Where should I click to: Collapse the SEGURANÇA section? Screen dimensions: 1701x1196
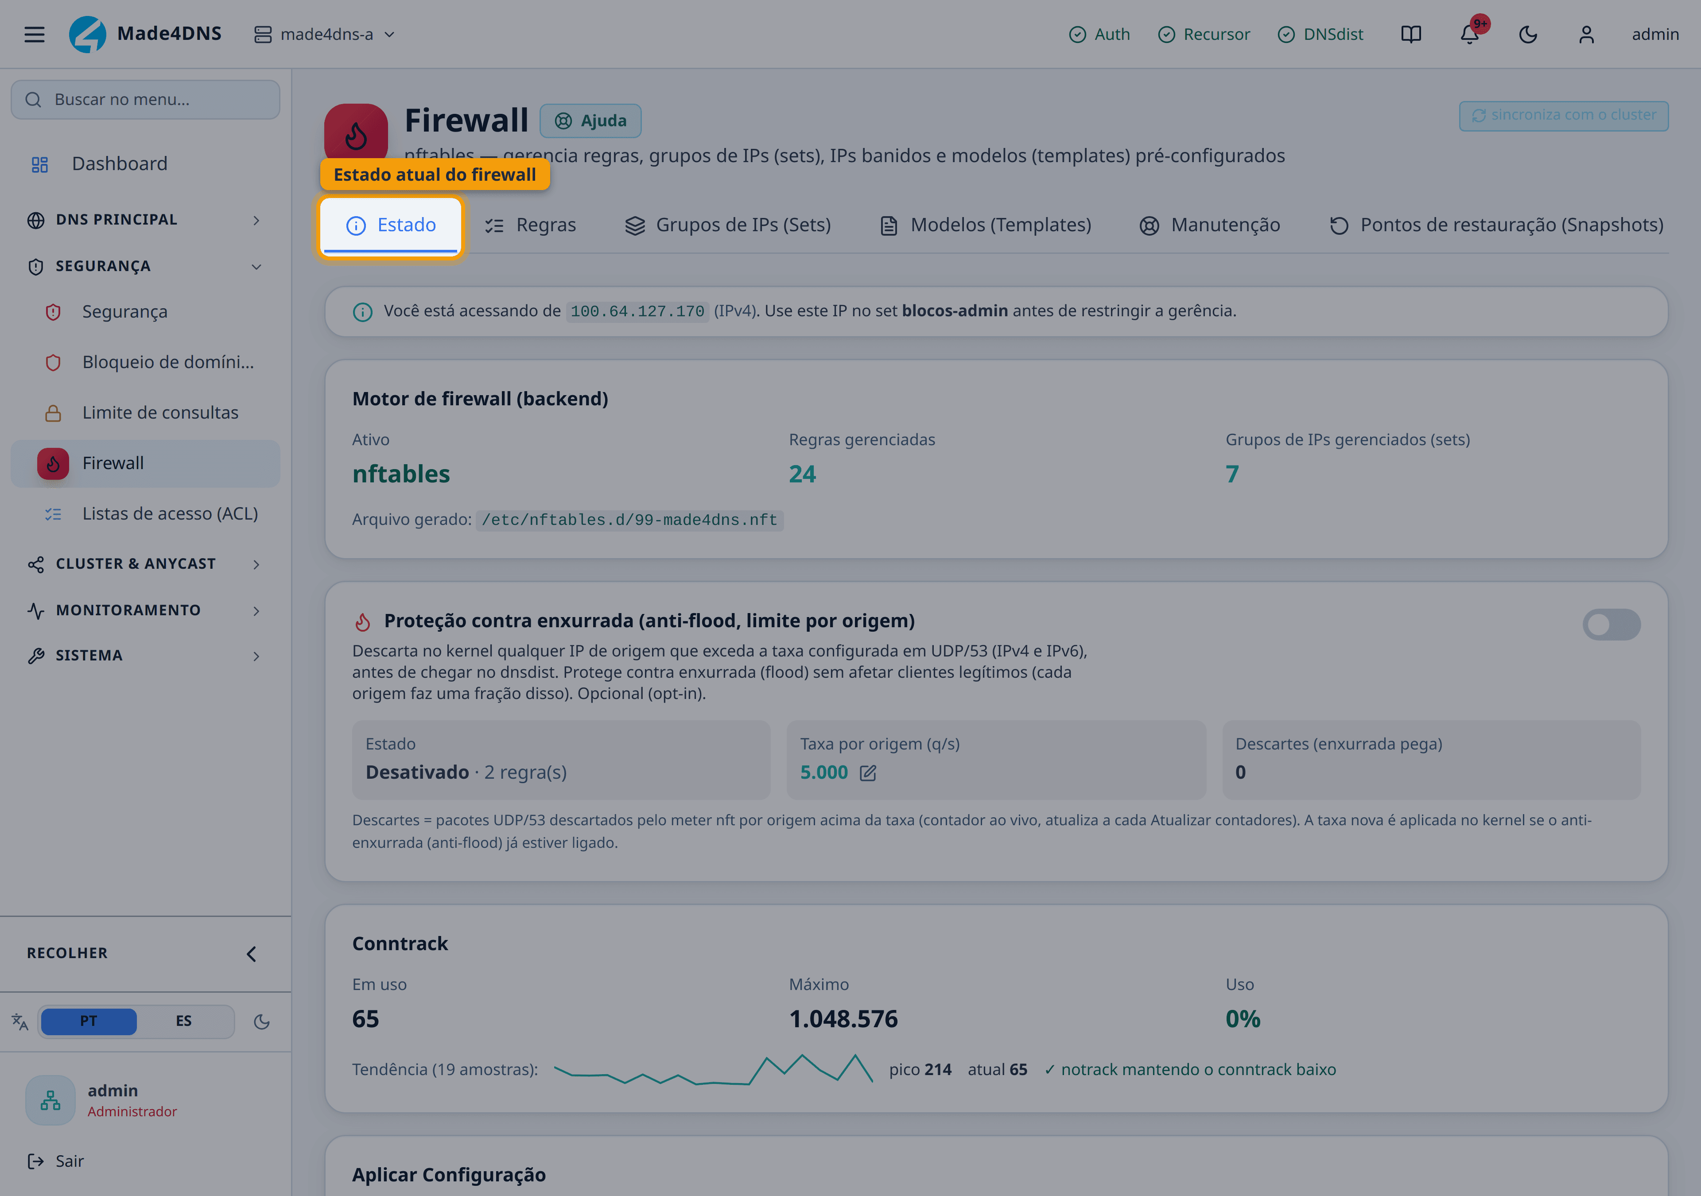click(145, 267)
